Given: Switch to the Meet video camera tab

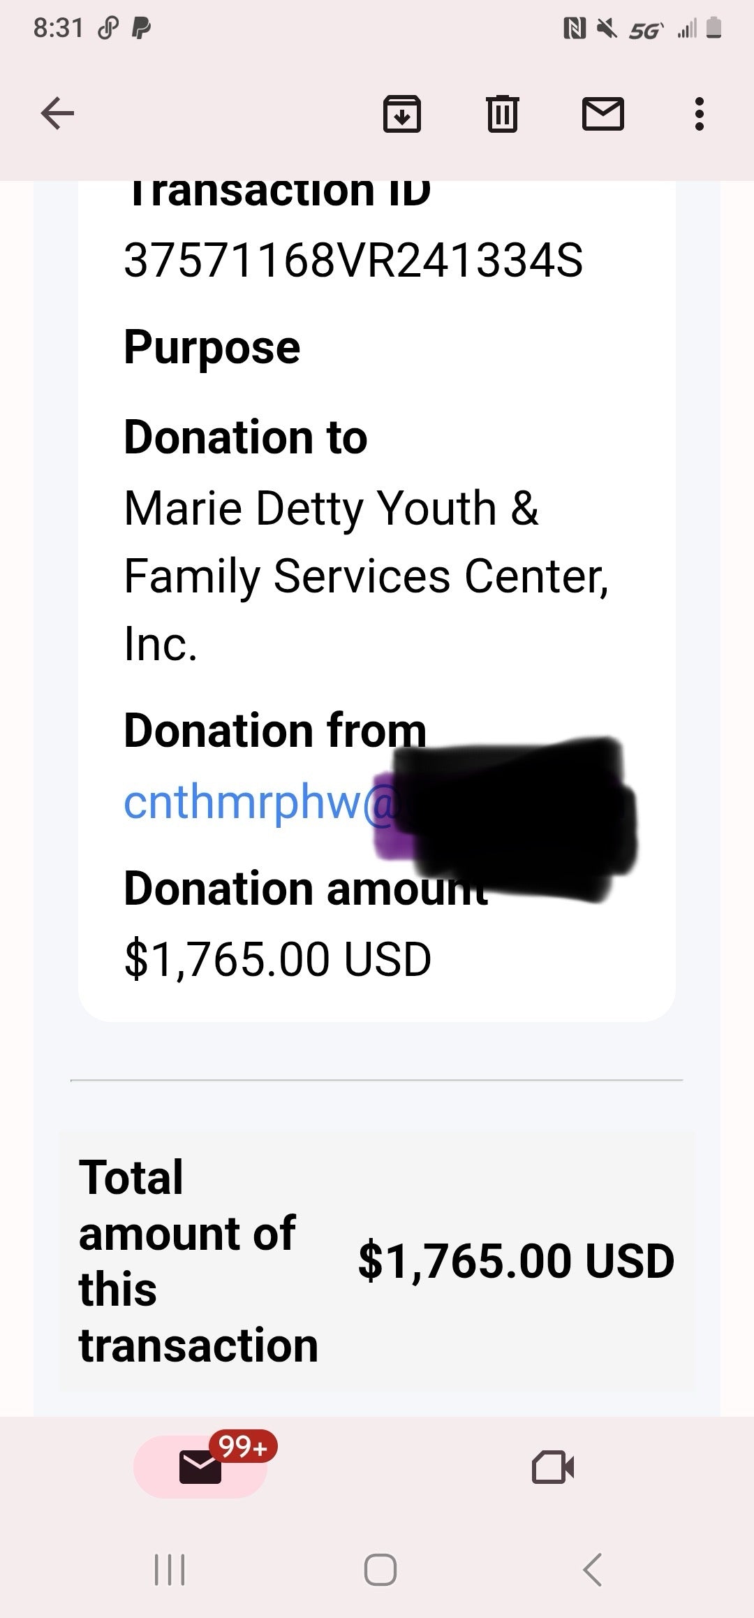Looking at the screenshot, I should [552, 1466].
